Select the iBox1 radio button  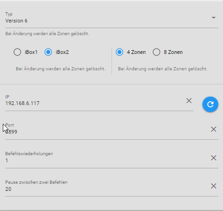(17, 52)
